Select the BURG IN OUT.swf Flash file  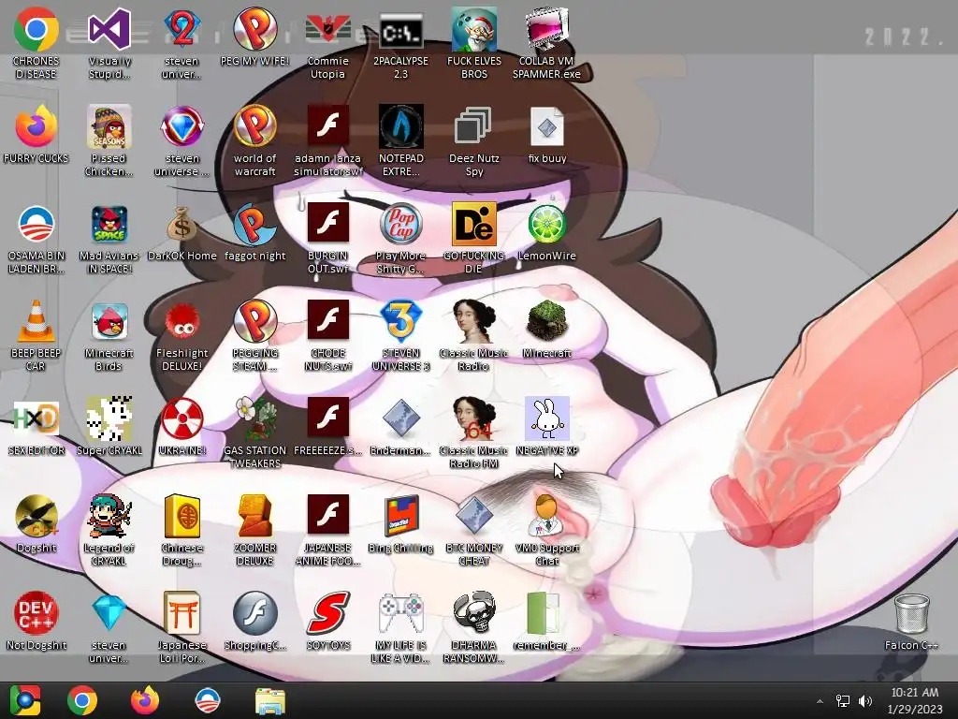(328, 224)
